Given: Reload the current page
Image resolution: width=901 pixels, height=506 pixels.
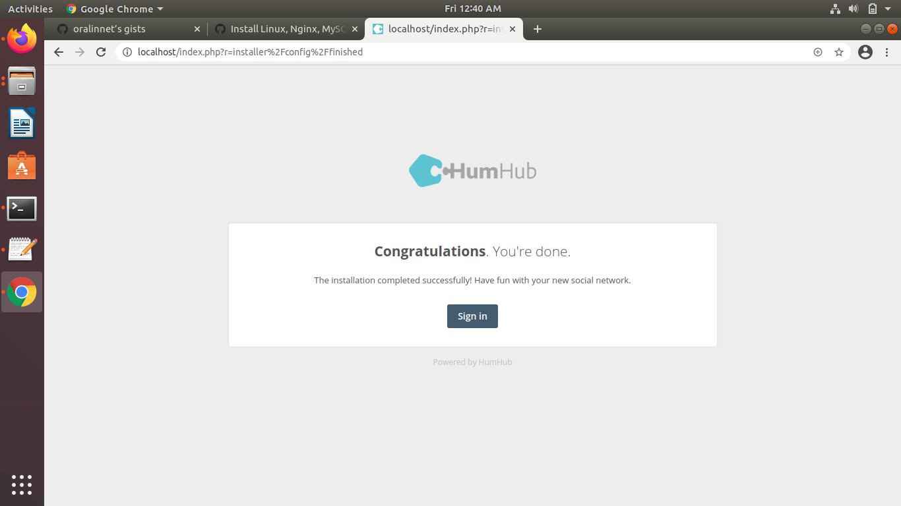Looking at the screenshot, I should coord(101,52).
